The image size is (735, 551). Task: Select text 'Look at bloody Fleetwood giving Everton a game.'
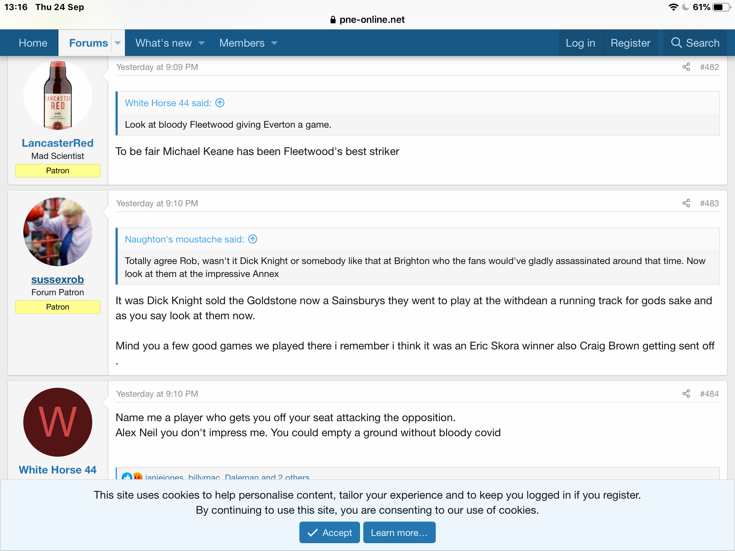pos(228,124)
